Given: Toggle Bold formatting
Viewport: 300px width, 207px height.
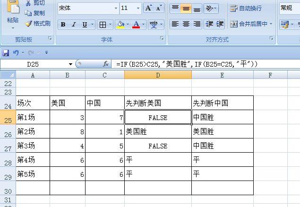Looking at the screenshot, I should coord(63,25).
